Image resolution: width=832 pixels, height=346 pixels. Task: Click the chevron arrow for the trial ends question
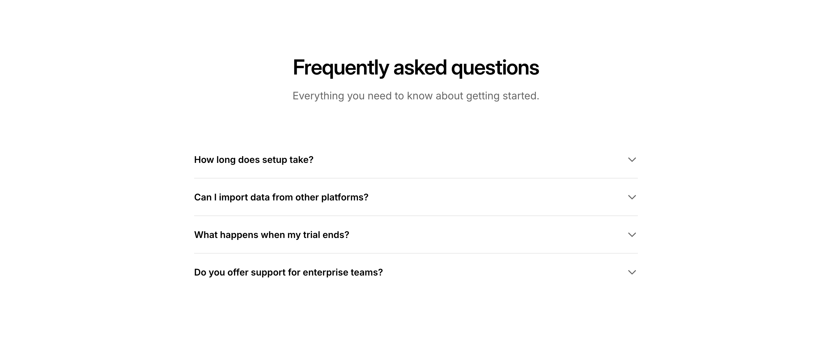632,235
